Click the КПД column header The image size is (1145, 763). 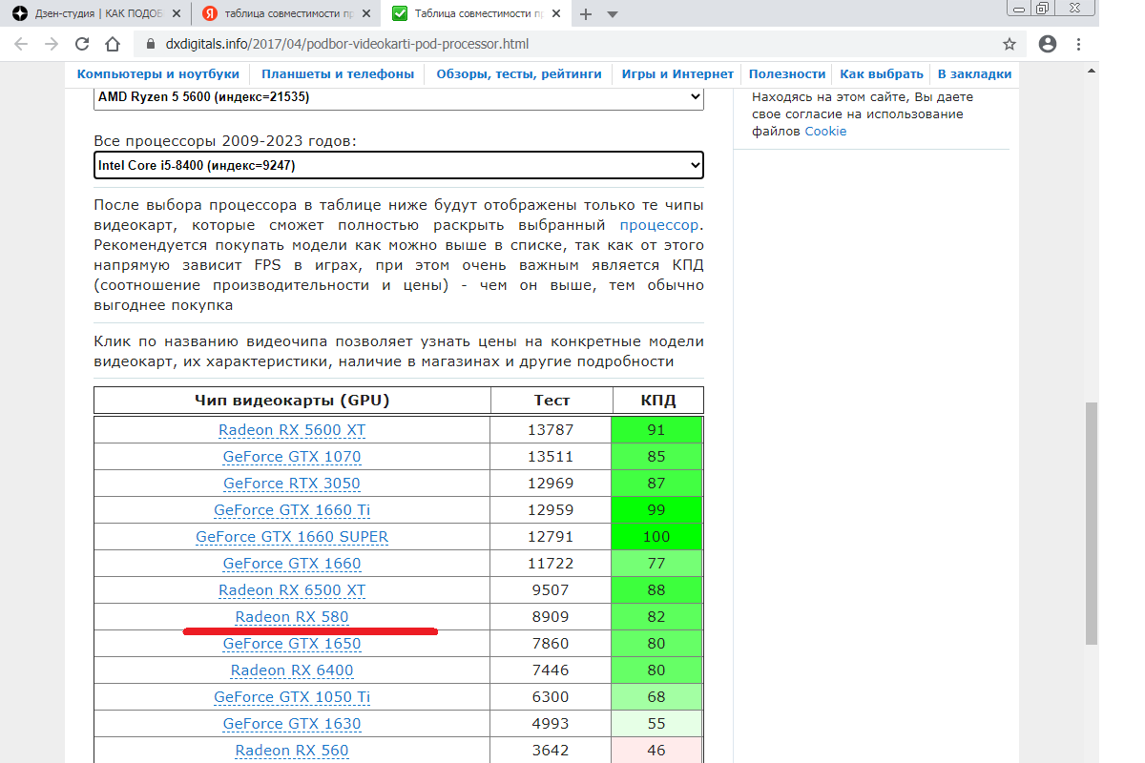pos(656,401)
